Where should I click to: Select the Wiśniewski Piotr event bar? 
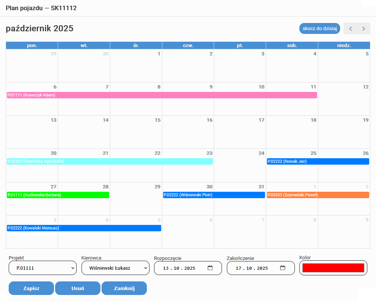point(214,195)
